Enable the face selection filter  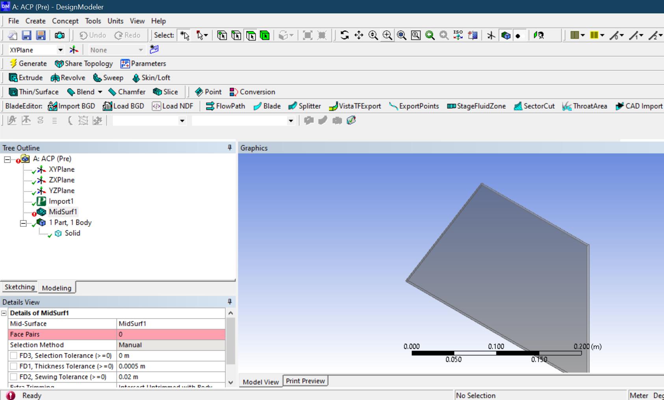coord(250,35)
